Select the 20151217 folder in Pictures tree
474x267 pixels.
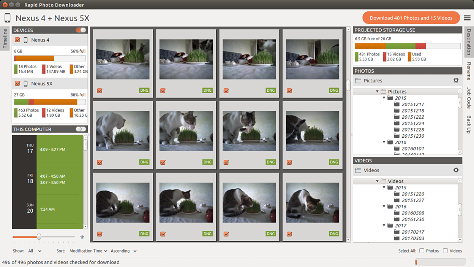click(x=413, y=104)
